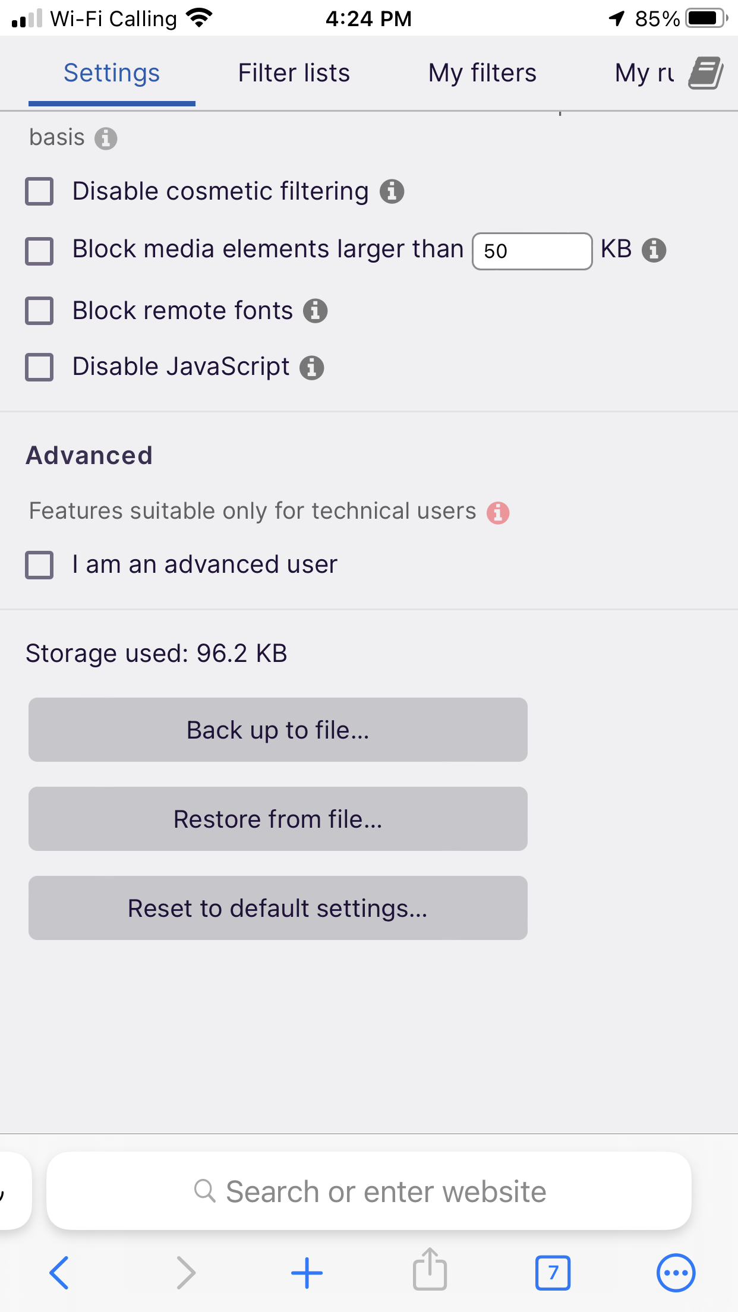Click Reset to default settings button
Screen dimensions: 738x1312
click(x=277, y=908)
